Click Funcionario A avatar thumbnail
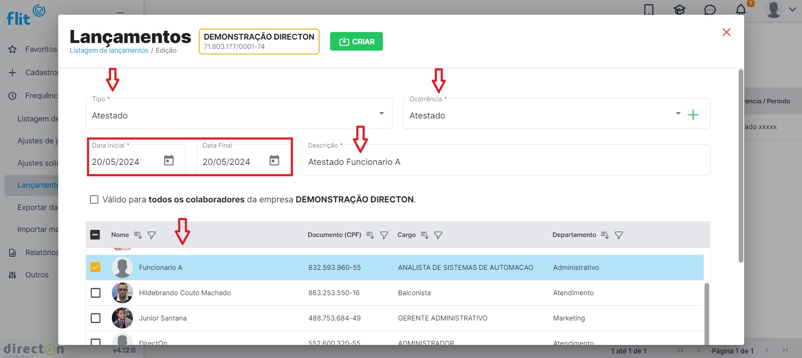 coord(122,267)
